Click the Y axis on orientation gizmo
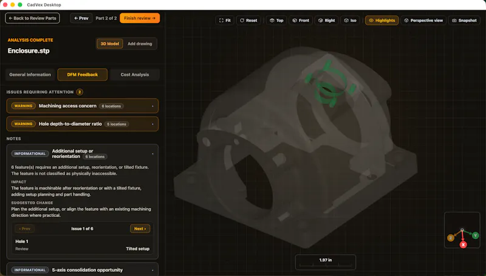Screen dimensions: 486x276 [475, 236]
